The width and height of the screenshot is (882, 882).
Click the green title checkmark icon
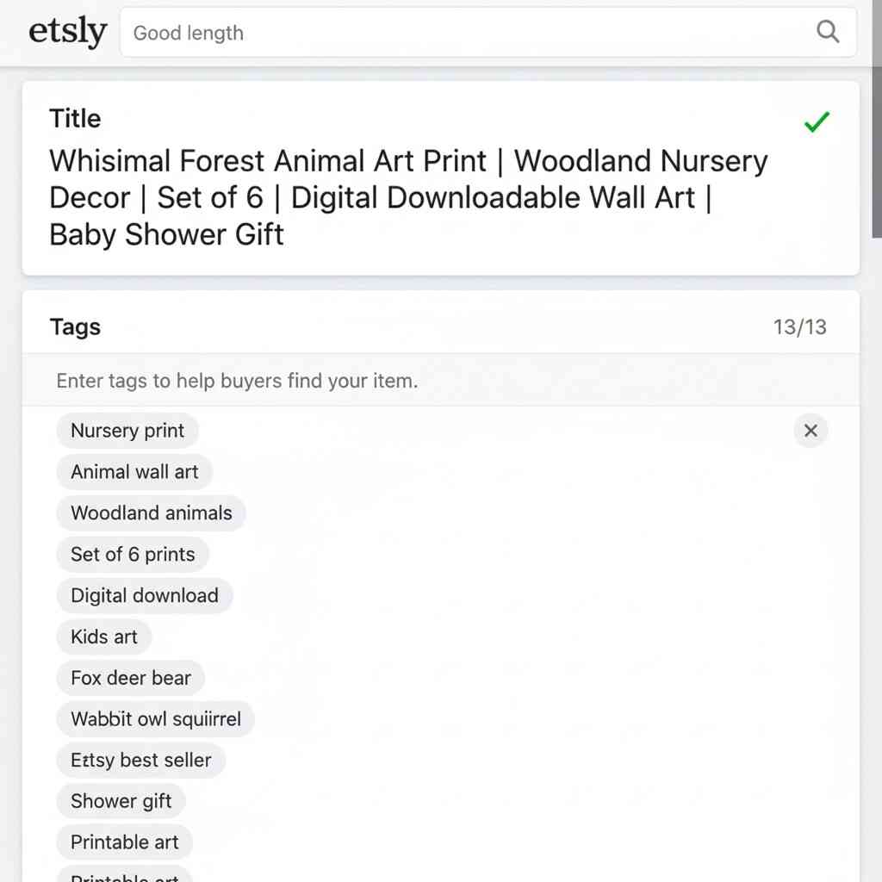(x=816, y=122)
